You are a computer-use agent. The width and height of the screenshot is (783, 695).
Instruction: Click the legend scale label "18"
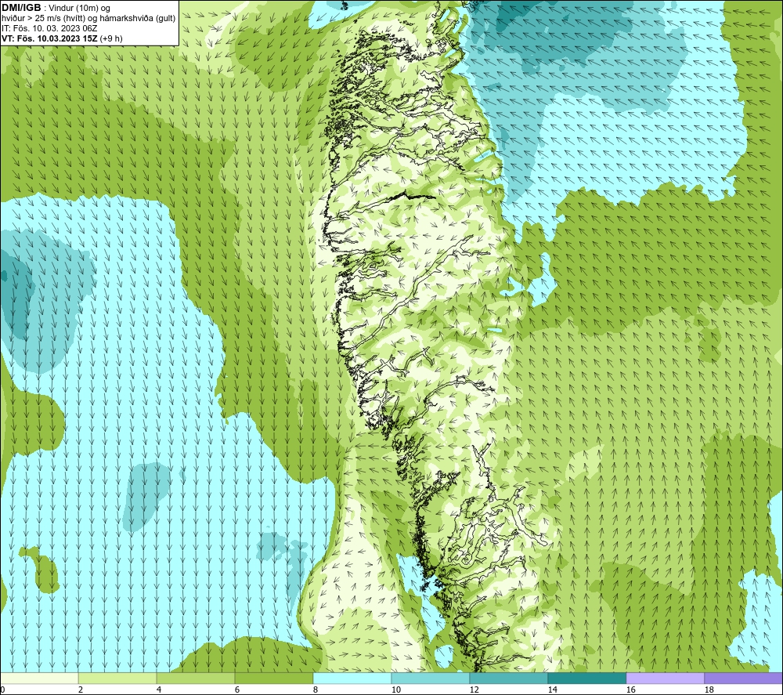pos(709,690)
